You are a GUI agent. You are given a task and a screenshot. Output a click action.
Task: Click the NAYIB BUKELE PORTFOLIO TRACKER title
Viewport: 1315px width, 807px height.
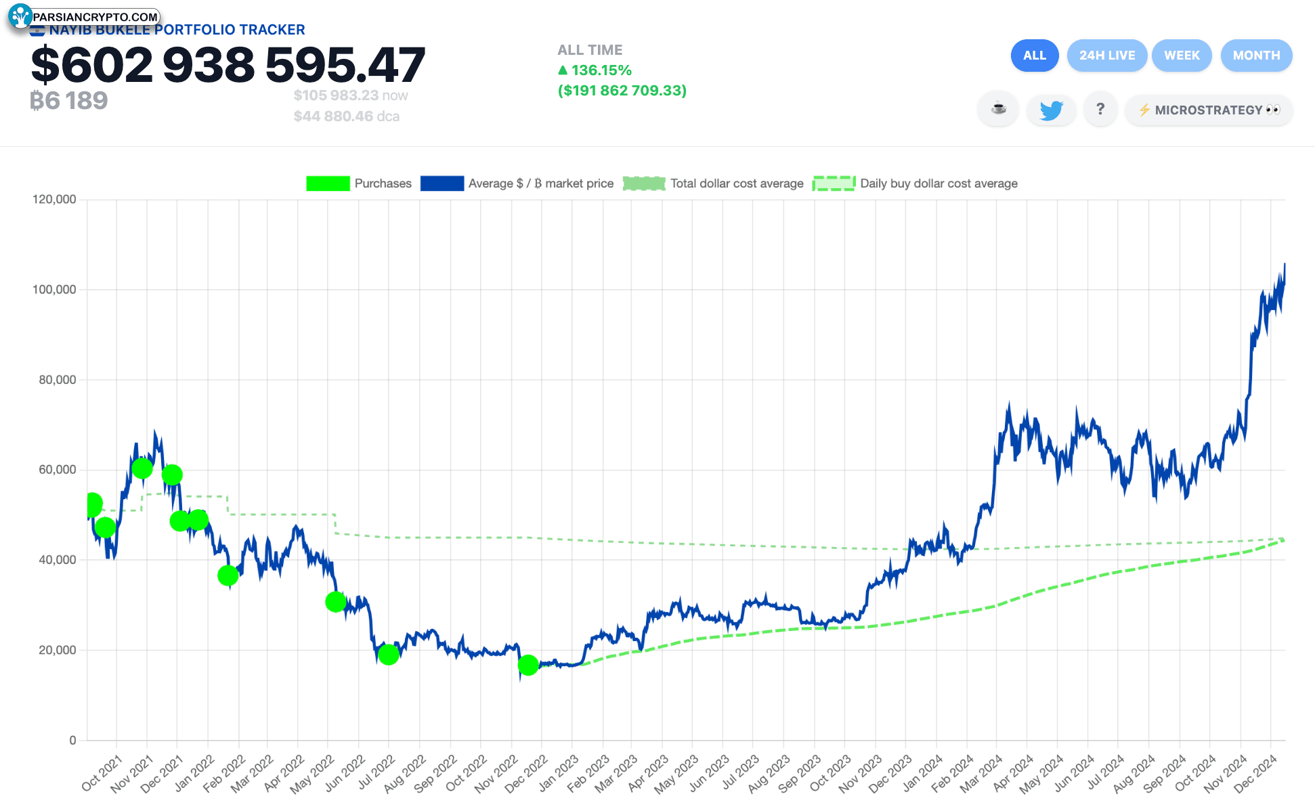[177, 30]
